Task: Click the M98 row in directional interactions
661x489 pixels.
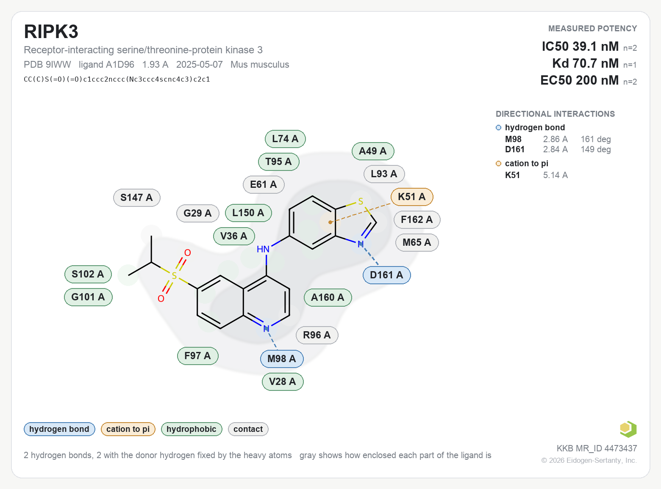Action: tap(558, 139)
